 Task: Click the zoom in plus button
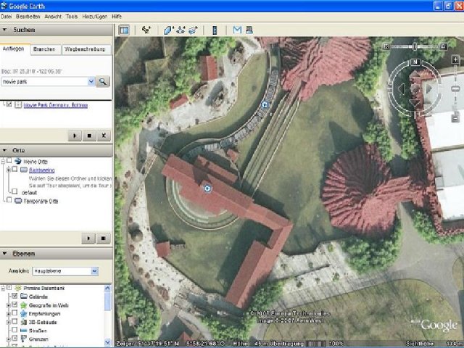pos(455,59)
